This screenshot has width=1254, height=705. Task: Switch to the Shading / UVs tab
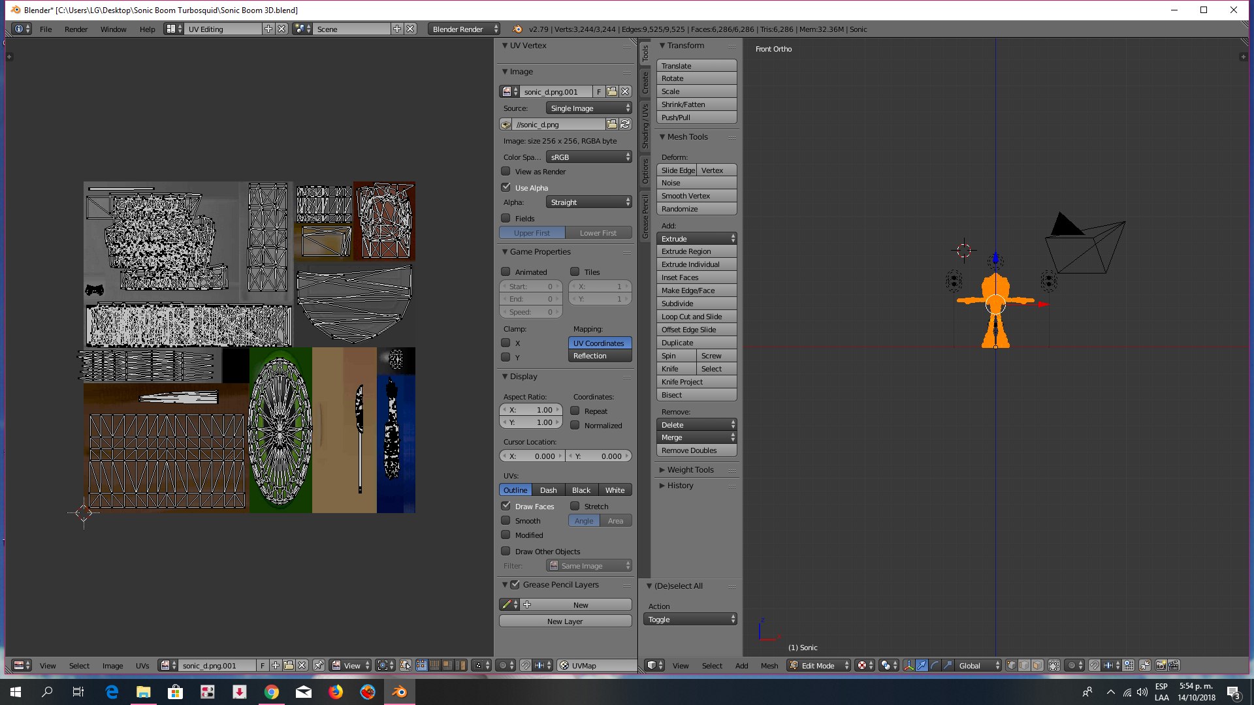645,126
